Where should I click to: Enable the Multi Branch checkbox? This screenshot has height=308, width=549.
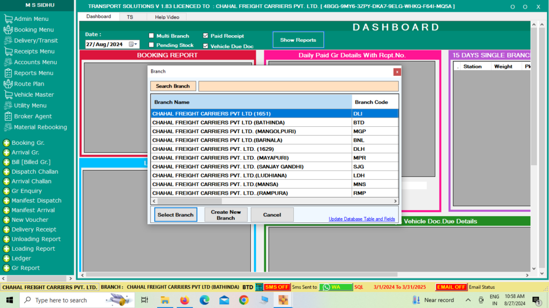(x=151, y=36)
